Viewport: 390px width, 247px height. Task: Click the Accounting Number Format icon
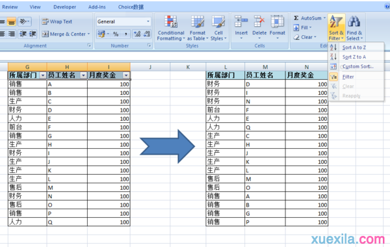(x=101, y=34)
